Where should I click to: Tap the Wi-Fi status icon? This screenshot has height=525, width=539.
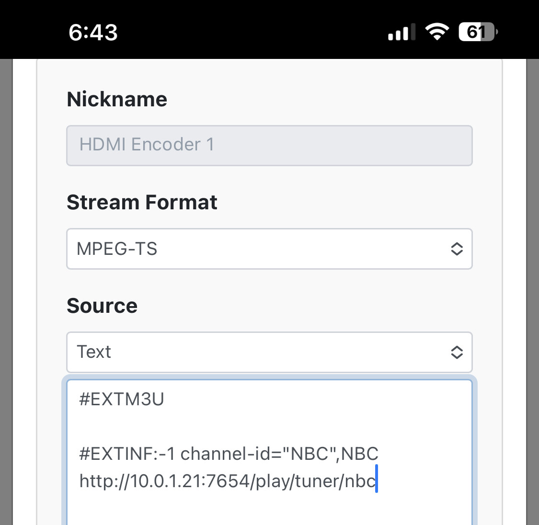(436, 32)
